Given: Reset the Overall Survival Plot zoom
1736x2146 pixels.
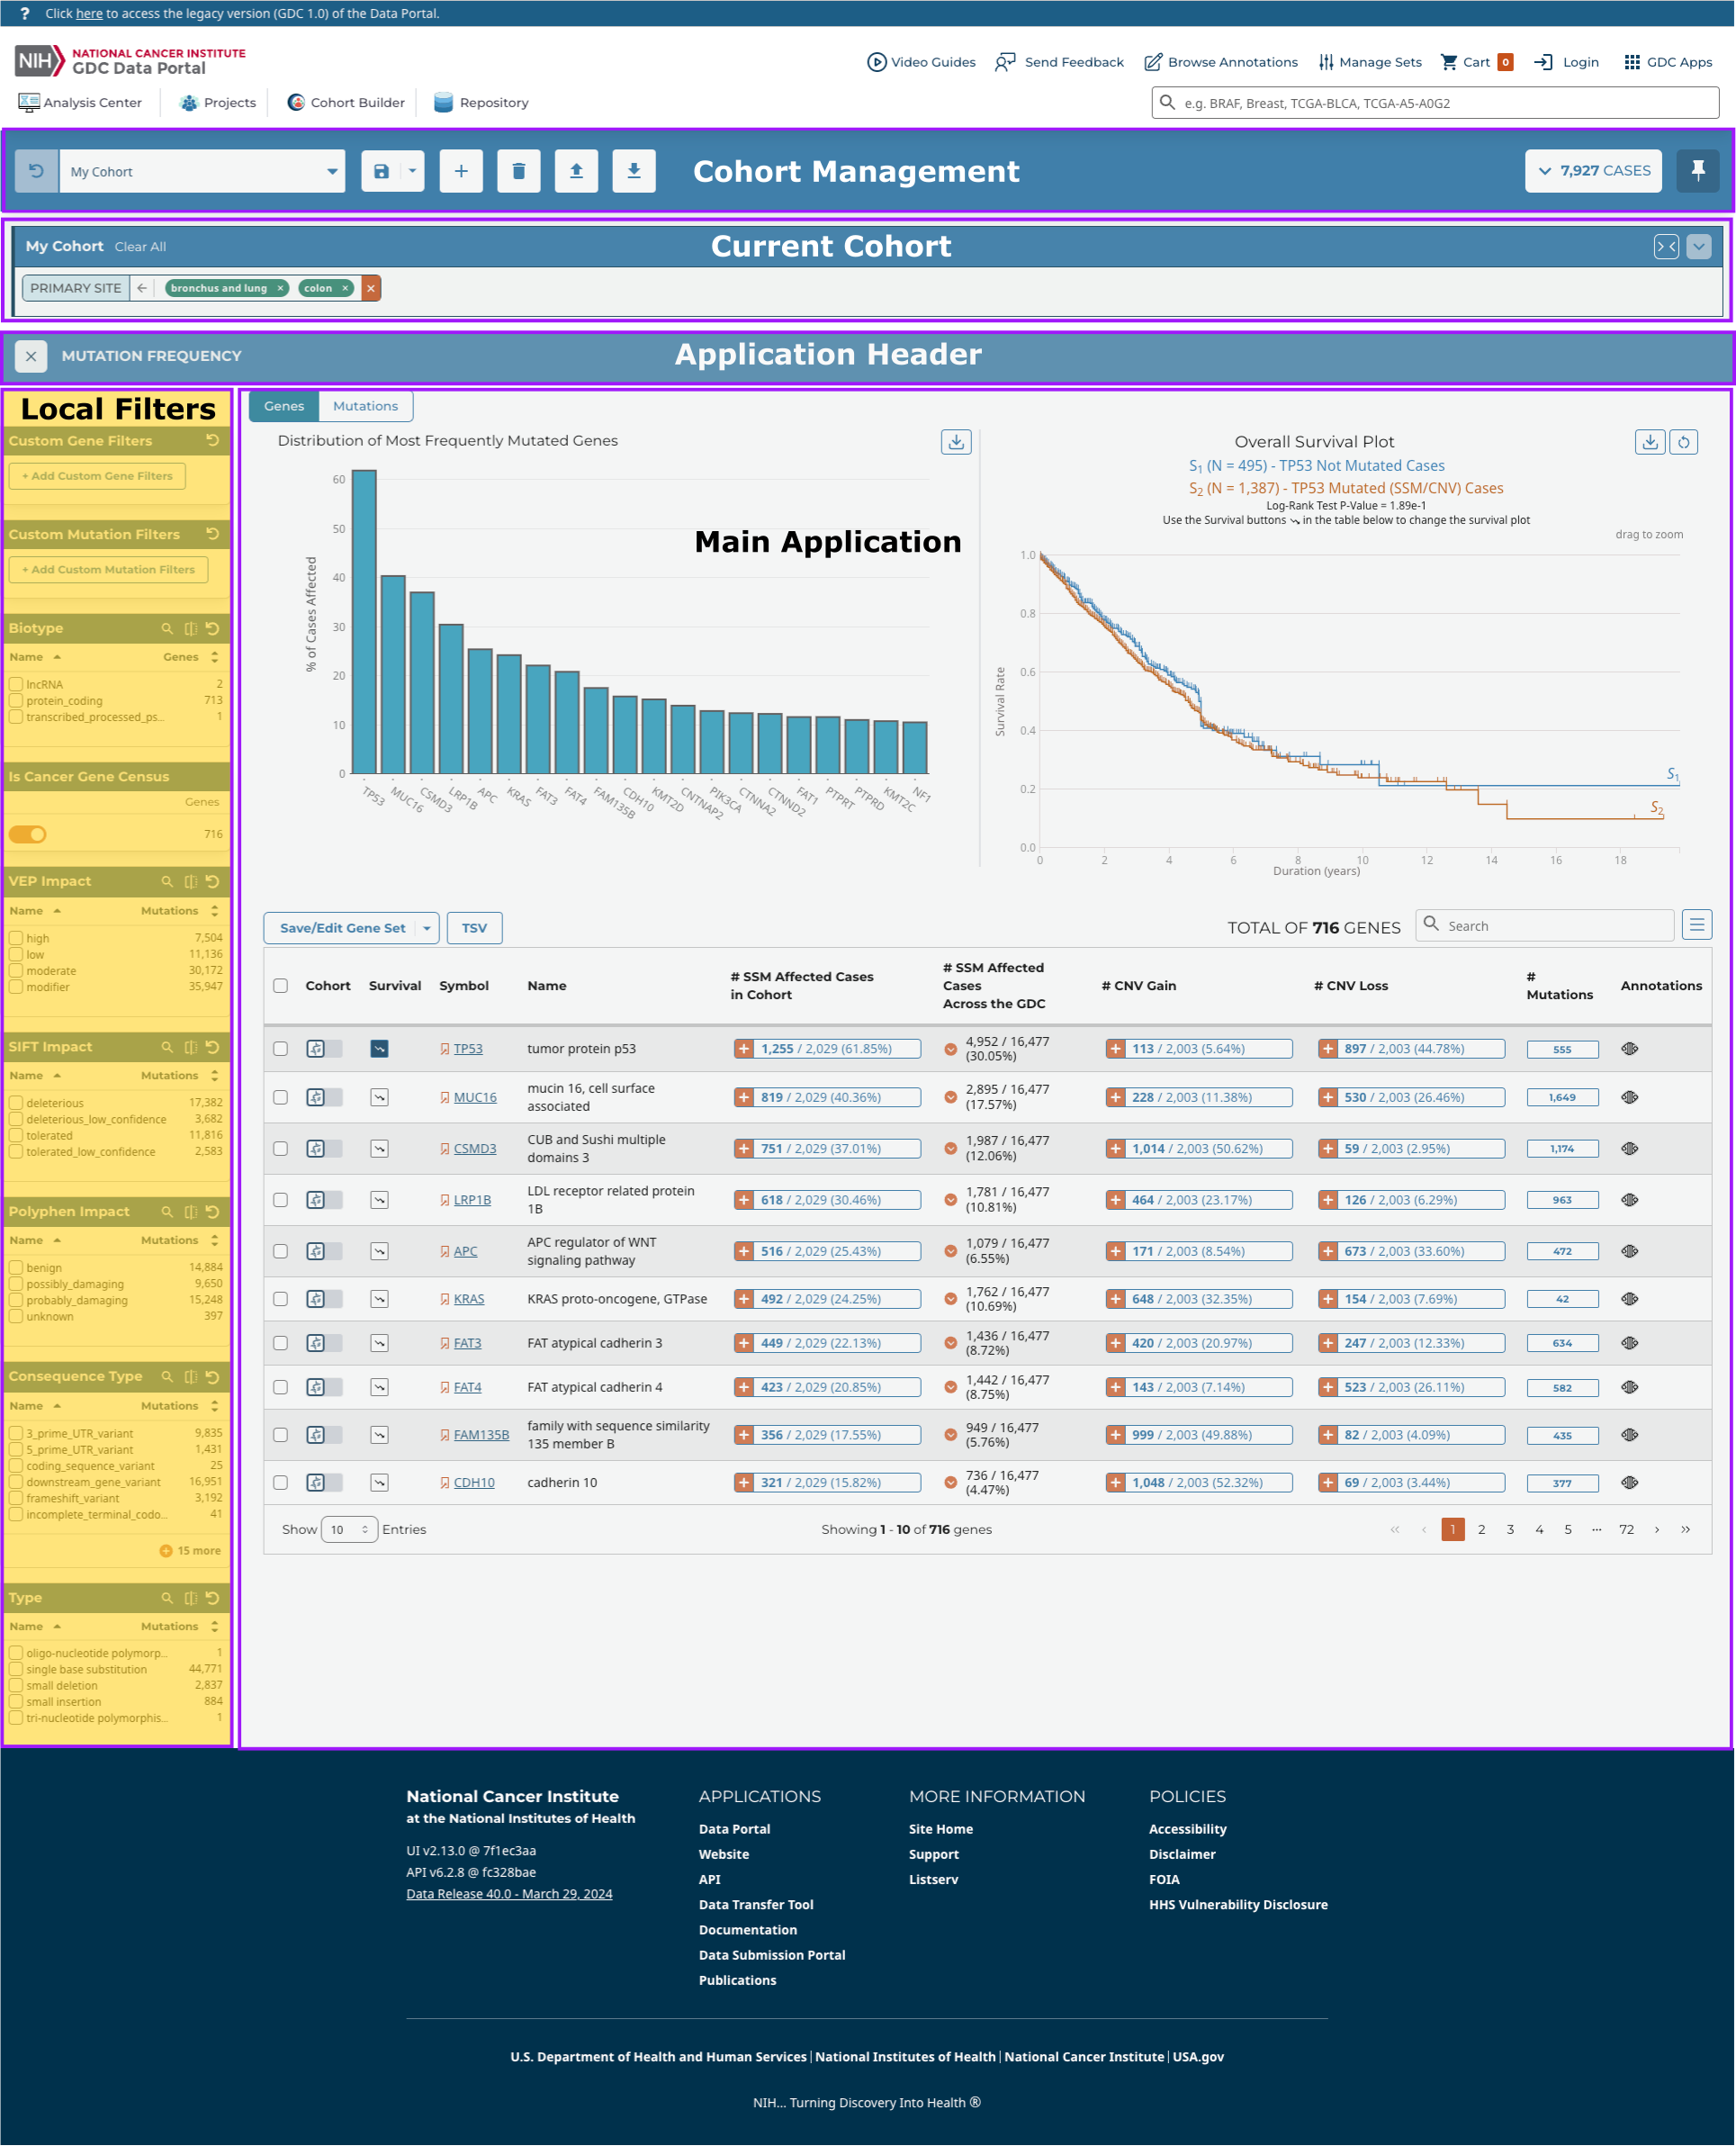Looking at the screenshot, I should click(x=1684, y=442).
